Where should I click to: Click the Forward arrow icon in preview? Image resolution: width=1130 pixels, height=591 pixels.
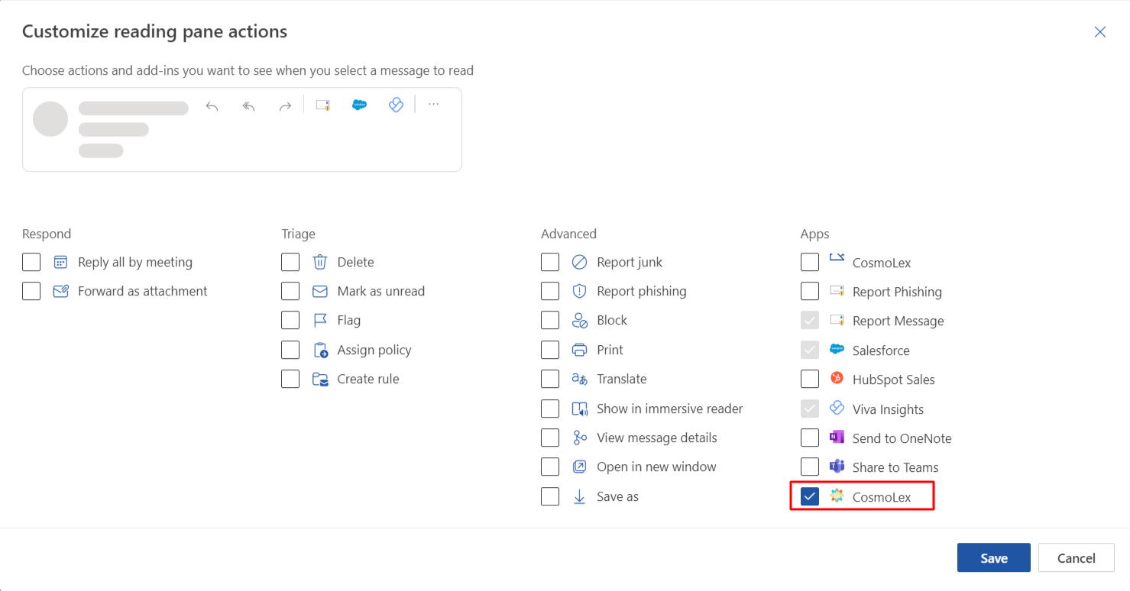click(x=285, y=106)
